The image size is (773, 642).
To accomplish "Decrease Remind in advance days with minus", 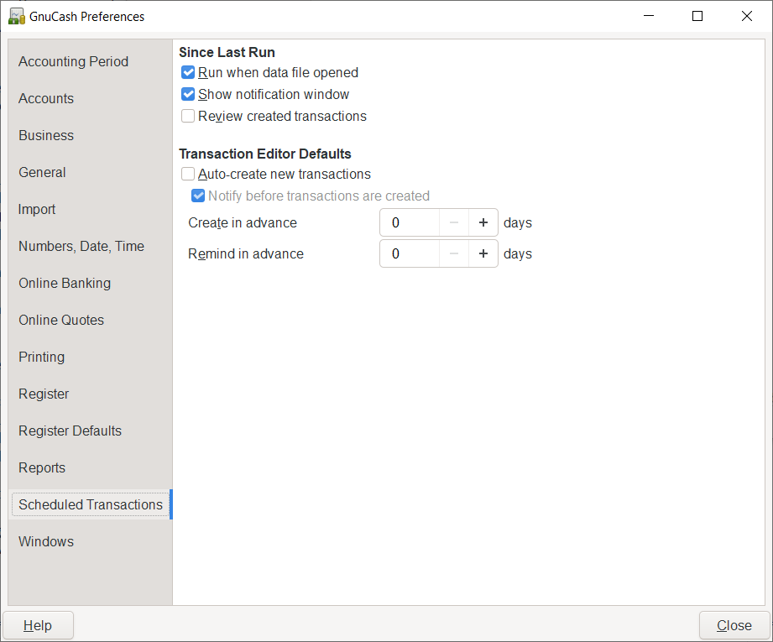I will tap(453, 253).
